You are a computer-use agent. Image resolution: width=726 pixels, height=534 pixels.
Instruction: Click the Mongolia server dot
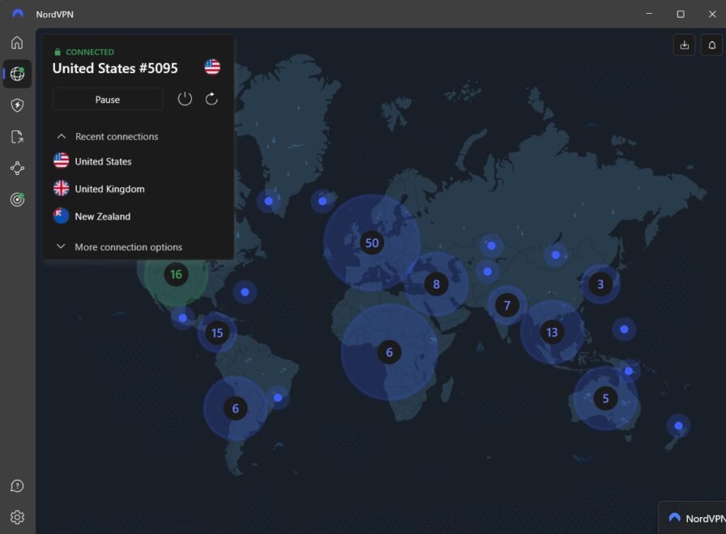point(556,254)
